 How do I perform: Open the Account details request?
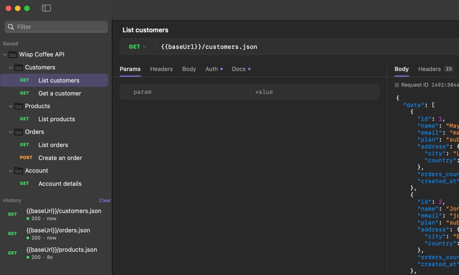(54, 184)
